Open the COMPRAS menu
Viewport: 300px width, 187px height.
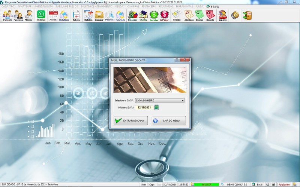133,6
